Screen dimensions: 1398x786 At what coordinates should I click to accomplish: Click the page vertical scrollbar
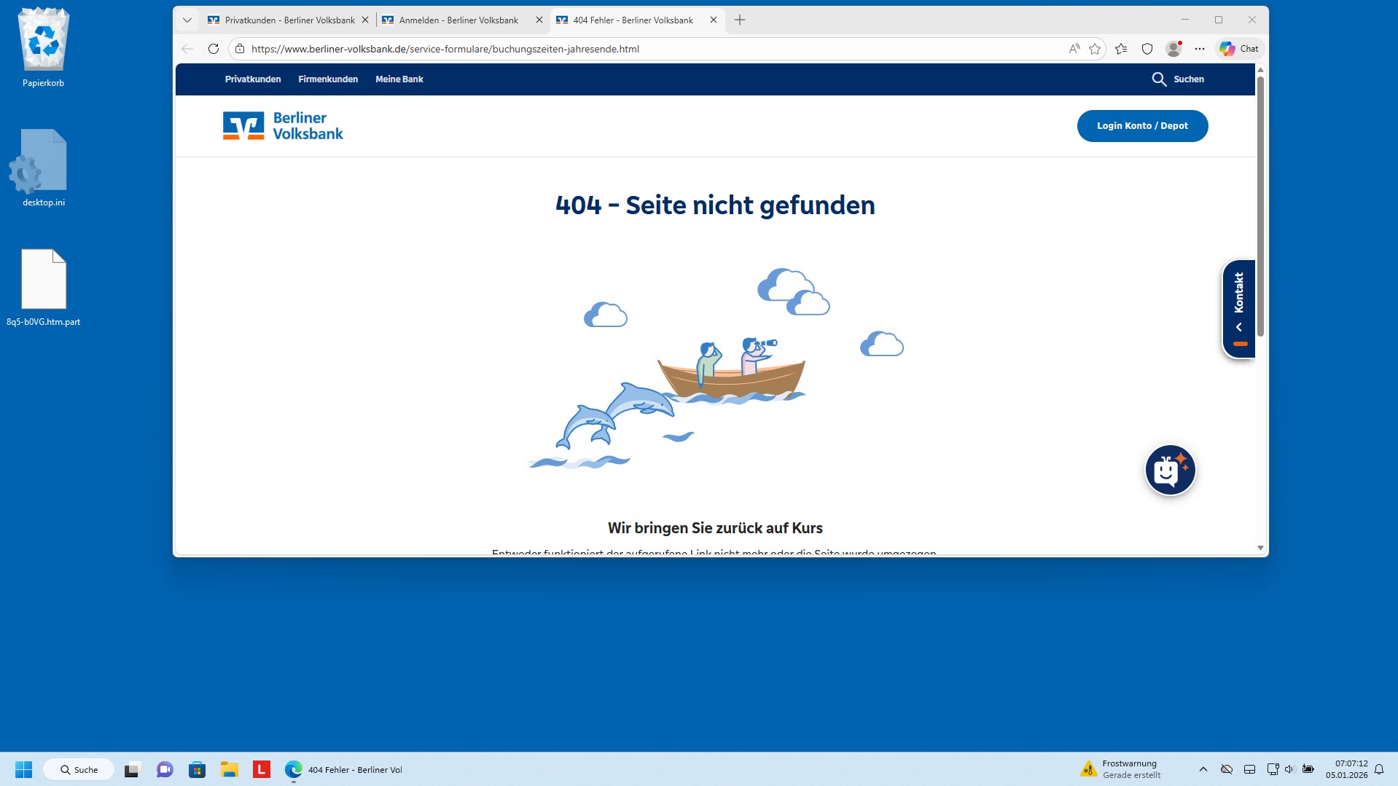[1260, 204]
